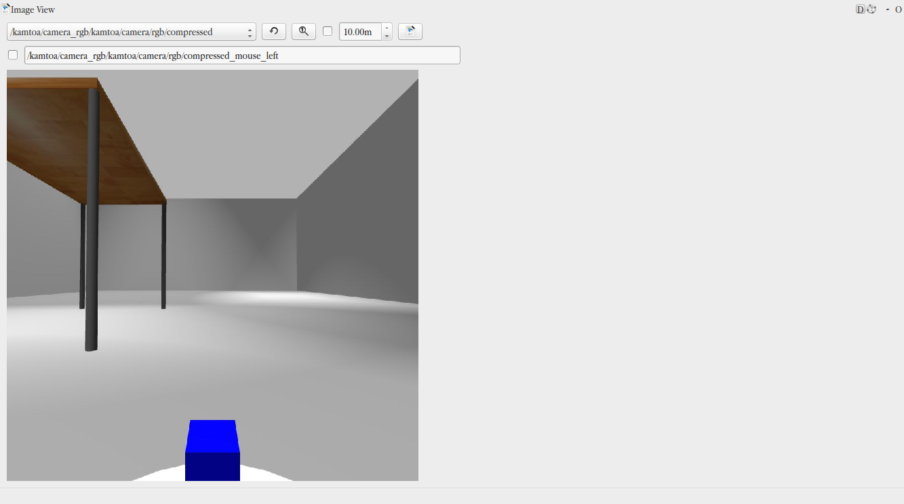Screen dimensions: 904x504
Task: Enable the dynamic depth range checkbox
Action: 328,31
